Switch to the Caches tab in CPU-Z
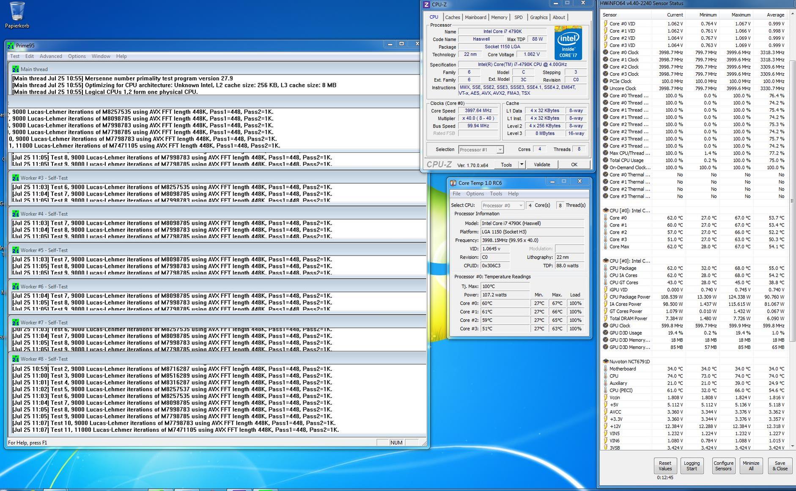The width and height of the screenshot is (796, 491). tap(453, 17)
